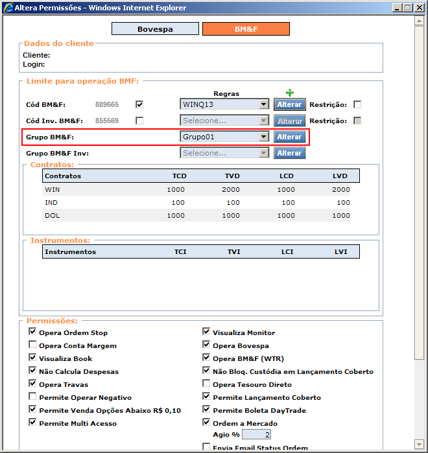Toggle Permite Multi Acesso checkbox
The height and width of the screenshot is (453, 428).
32,422
